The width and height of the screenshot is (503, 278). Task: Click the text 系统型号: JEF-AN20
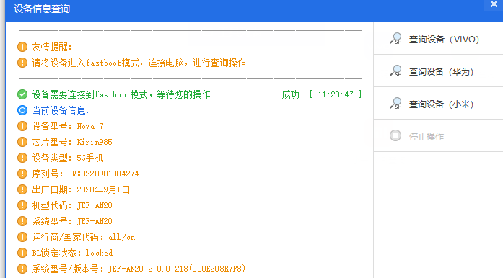[72, 221]
